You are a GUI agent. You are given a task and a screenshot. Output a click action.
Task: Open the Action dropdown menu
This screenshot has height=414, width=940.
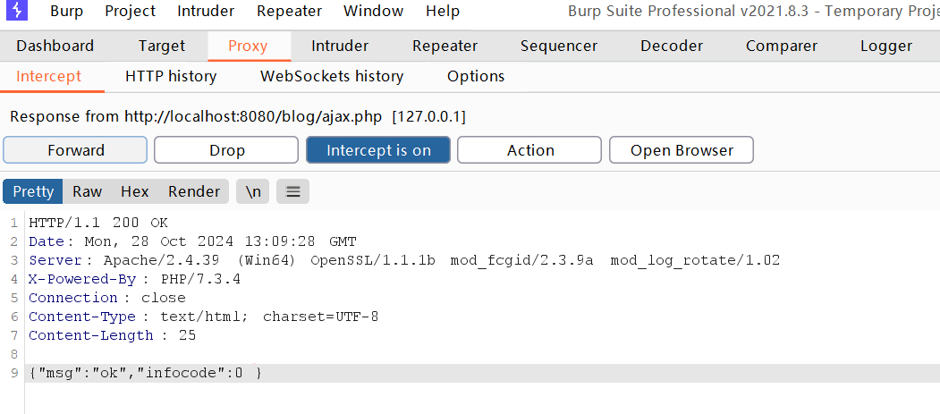point(530,150)
